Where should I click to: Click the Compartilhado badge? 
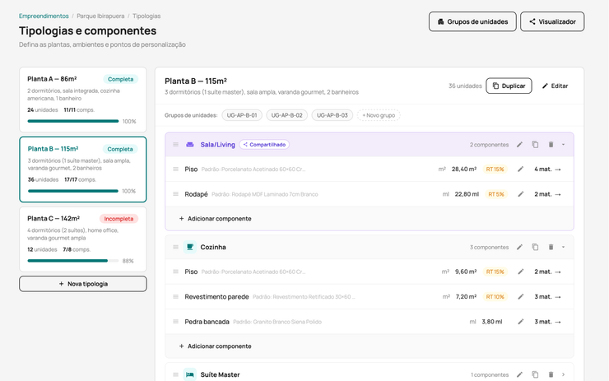click(264, 145)
